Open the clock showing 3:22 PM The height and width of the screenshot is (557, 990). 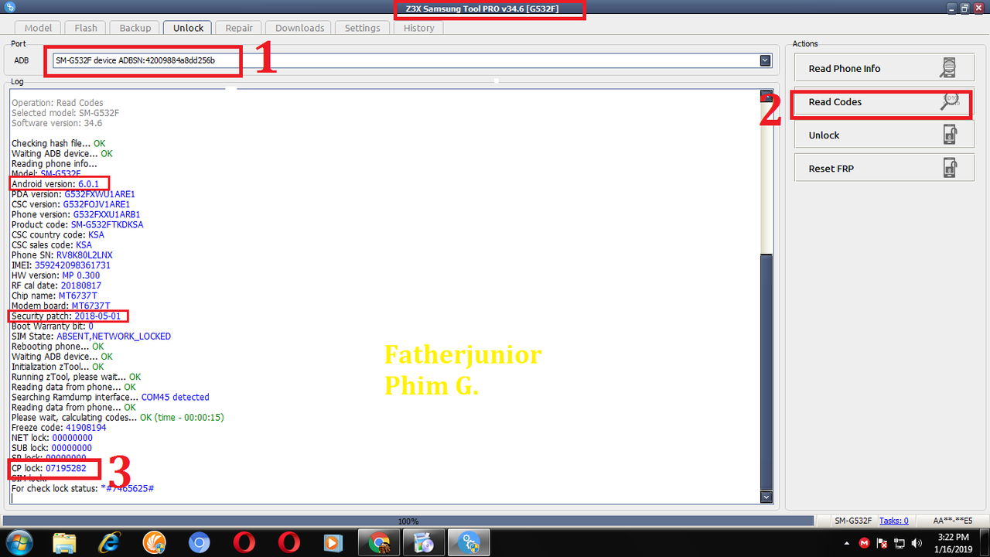point(952,542)
